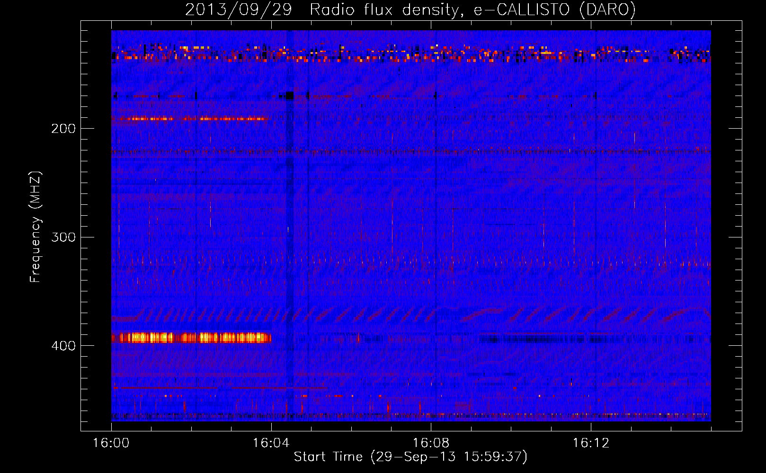Click the "Frequency (MHZ)" axis label

36,227
